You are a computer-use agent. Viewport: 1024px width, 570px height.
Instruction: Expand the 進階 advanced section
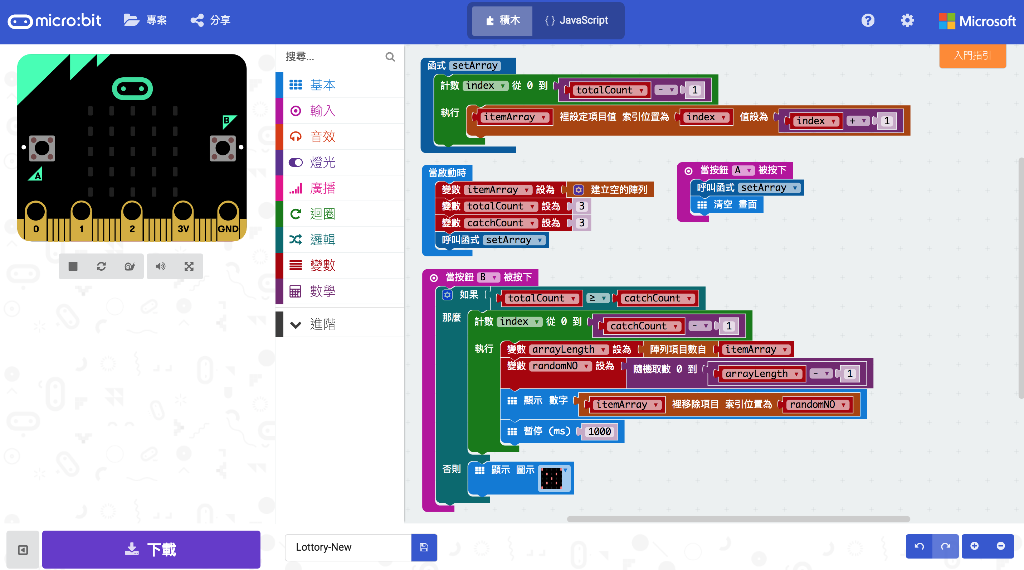point(340,324)
